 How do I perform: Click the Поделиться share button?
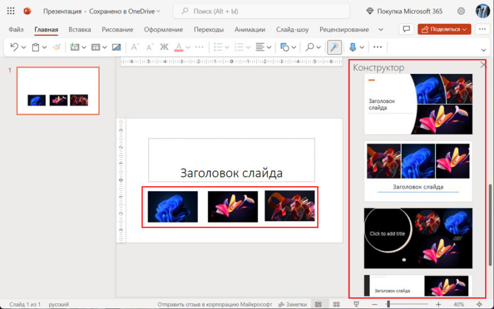[444, 29]
